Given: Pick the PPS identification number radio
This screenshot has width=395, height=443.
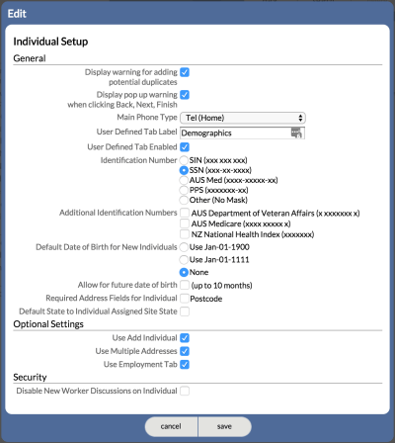Looking at the screenshot, I should [184, 190].
